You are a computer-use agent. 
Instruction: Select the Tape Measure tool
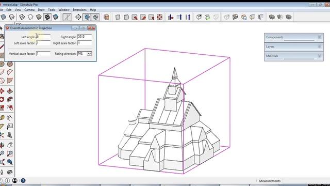coord(2,118)
